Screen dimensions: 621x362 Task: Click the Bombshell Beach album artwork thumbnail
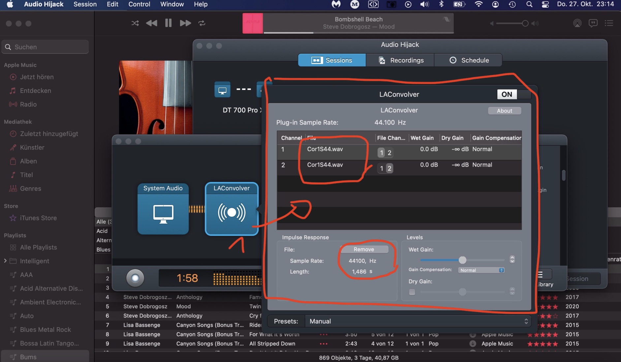coord(253,23)
